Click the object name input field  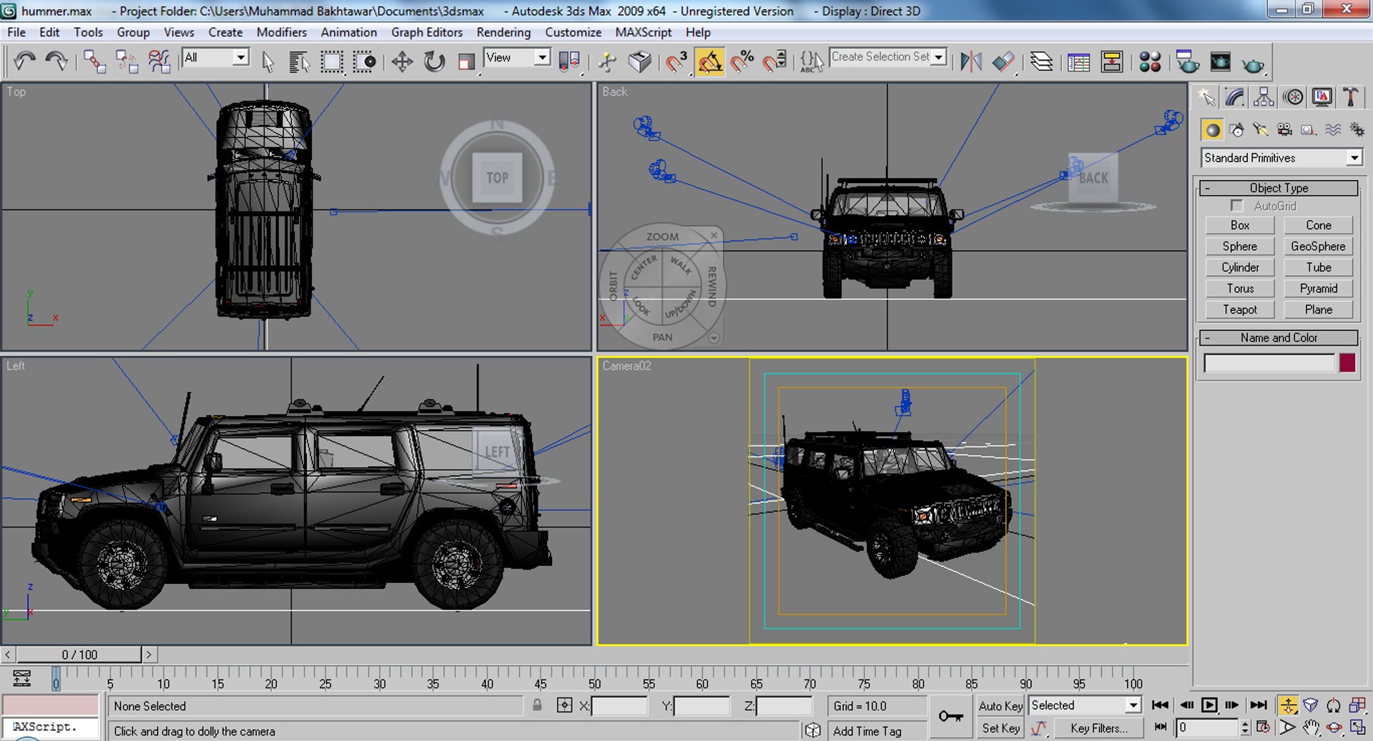click(1269, 363)
